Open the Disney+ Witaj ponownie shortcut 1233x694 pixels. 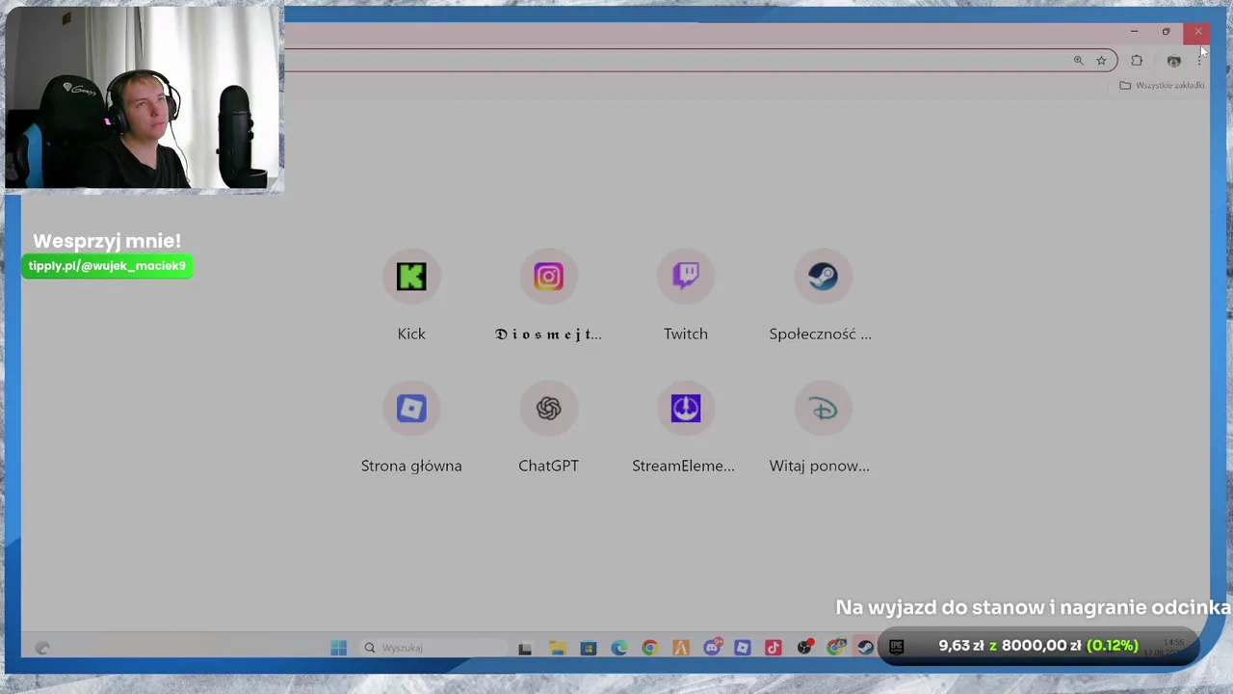click(823, 409)
